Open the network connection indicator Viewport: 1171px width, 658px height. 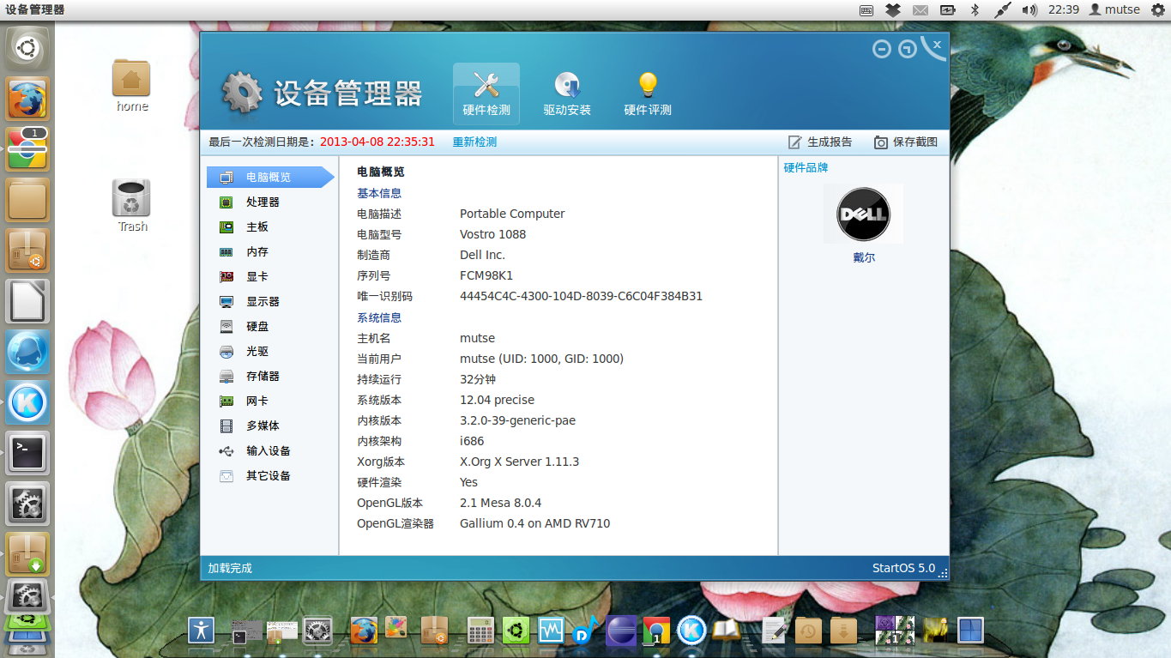(1002, 9)
